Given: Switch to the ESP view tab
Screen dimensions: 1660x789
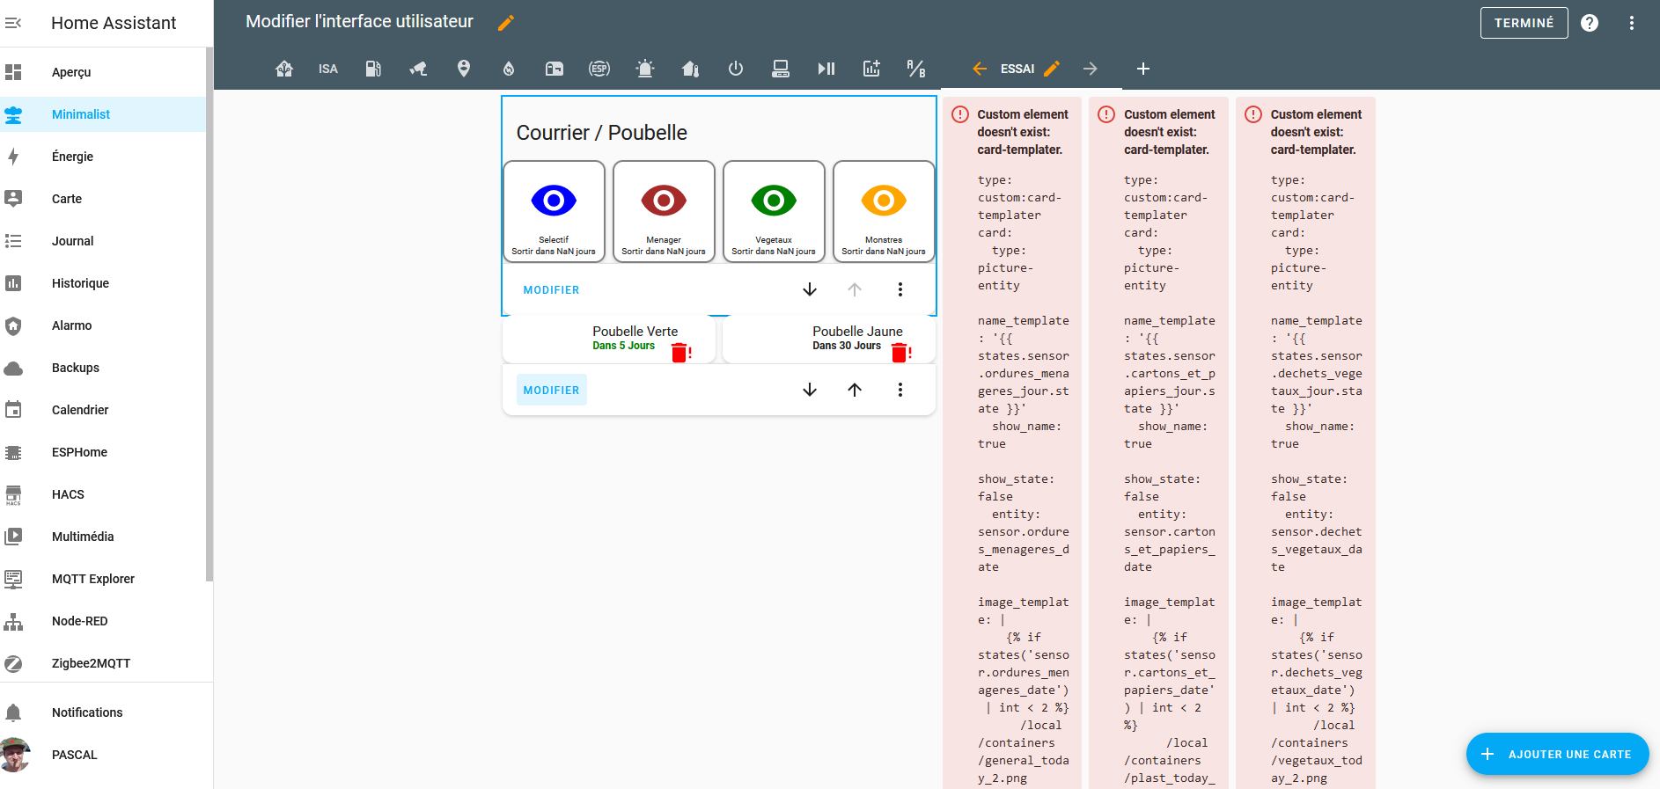Looking at the screenshot, I should click(599, 69).
